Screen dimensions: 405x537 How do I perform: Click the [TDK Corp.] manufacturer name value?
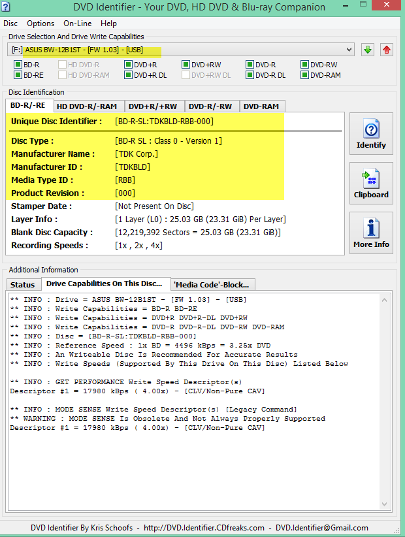[137, 154]
